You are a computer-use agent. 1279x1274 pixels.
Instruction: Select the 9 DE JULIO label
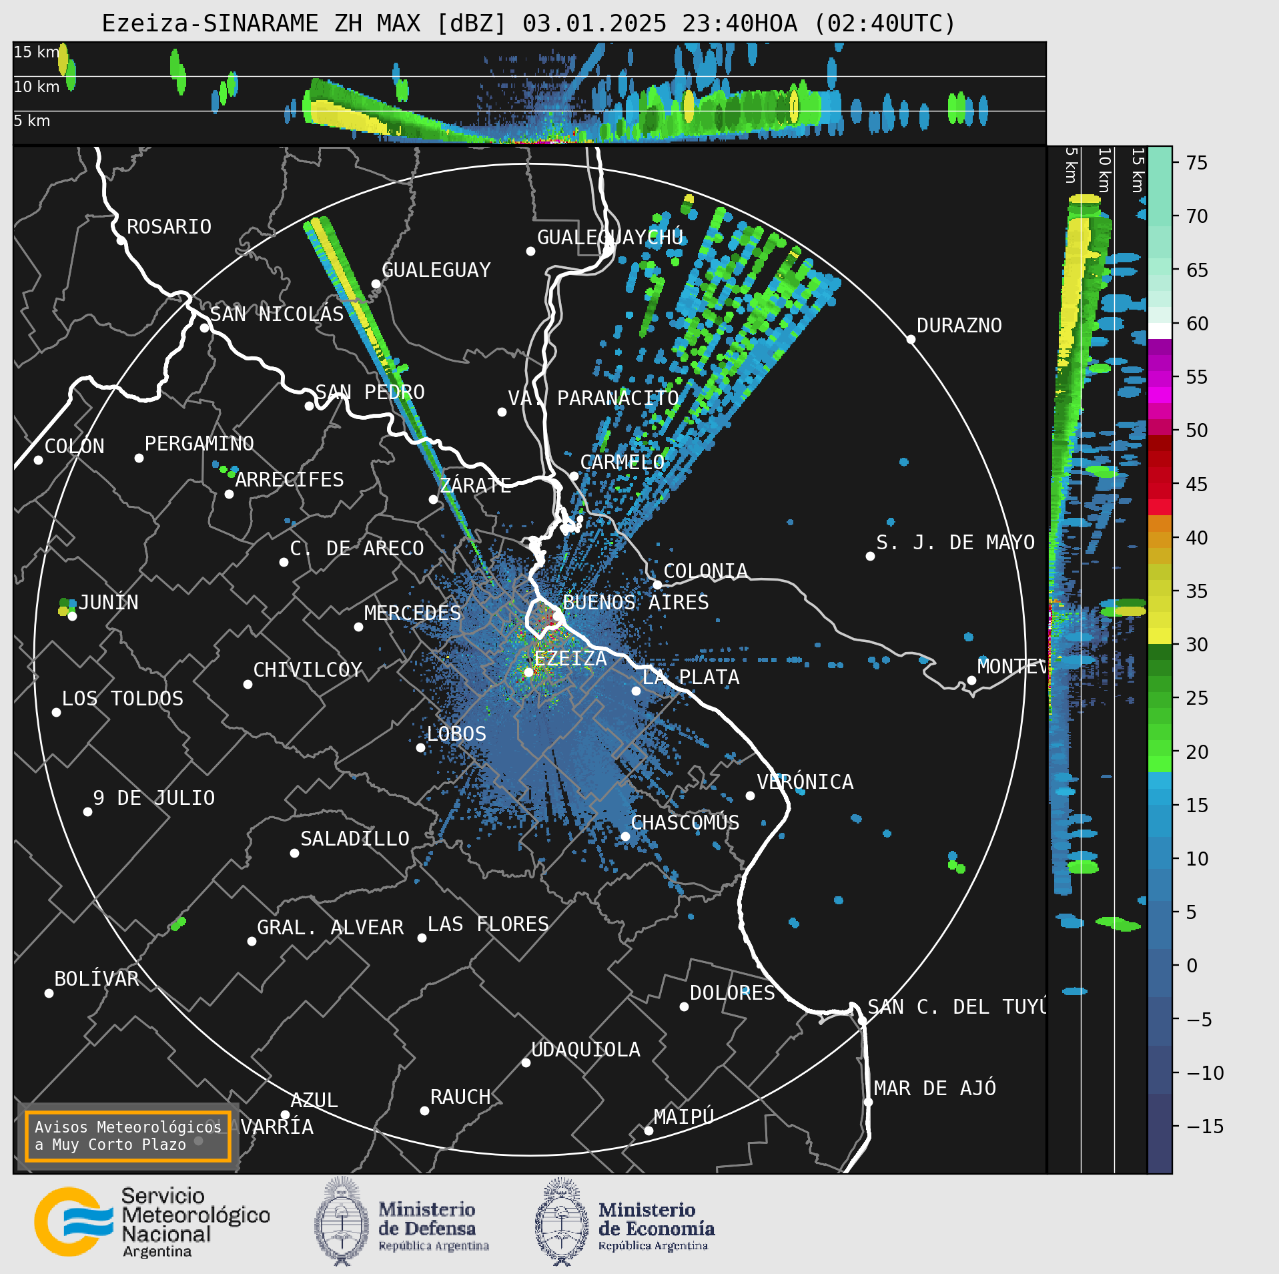[x=153, y=798]
